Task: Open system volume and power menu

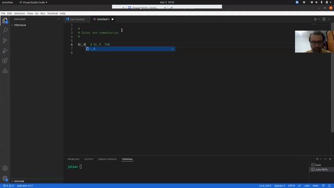Action: (x=321, y=2)
